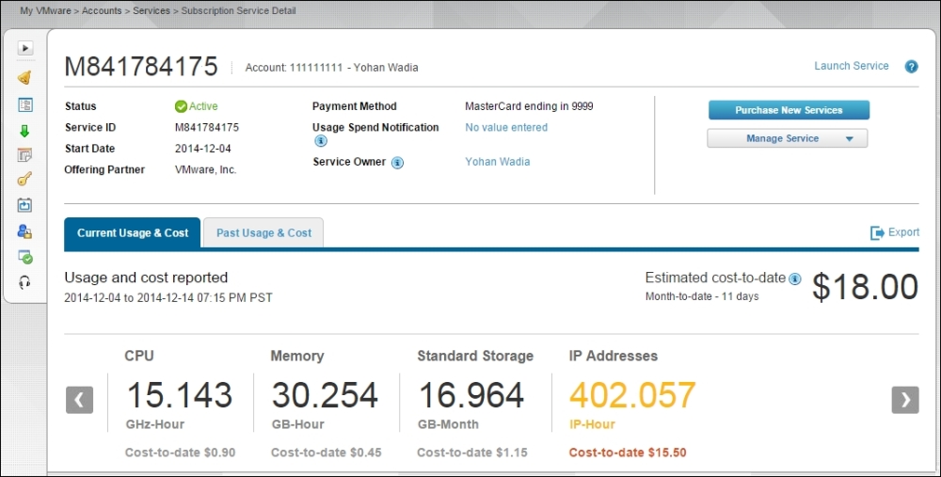Click the help question mark icon

tap(911, 67)
